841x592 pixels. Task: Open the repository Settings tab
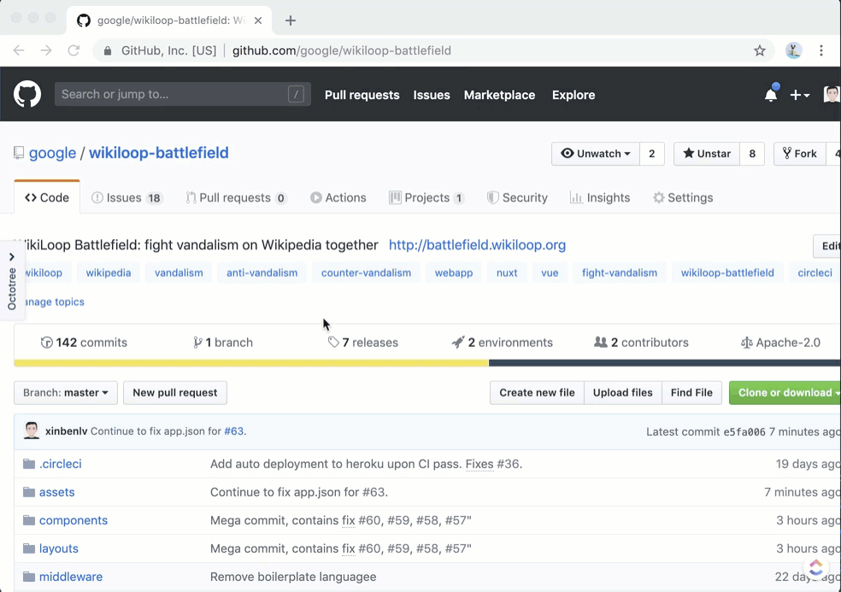coord(683,197)
